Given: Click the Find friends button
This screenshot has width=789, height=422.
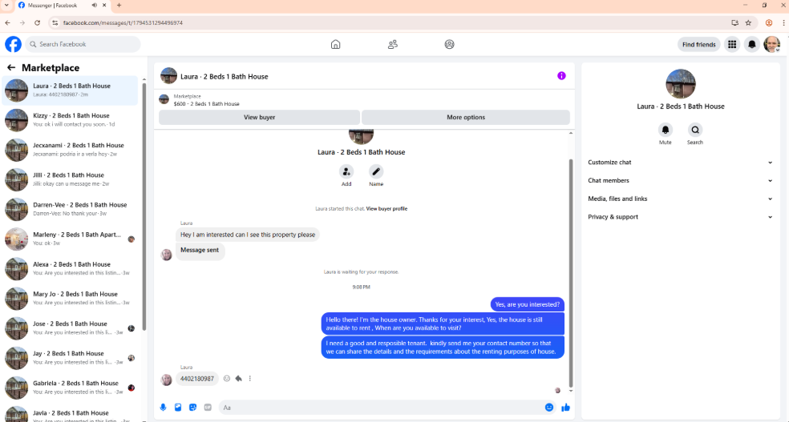Looking at the screenshot, I should 699,44.
